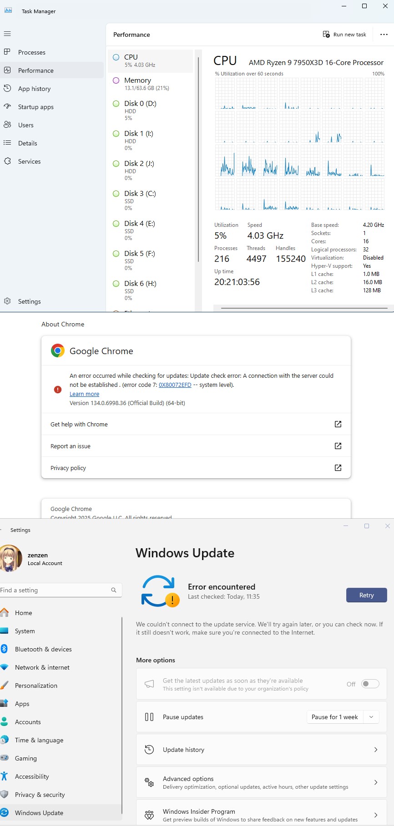The image size is (394, 831).
Task: Open Privacy & security settings
Action: pyautogui.click(x=61, y=795)
